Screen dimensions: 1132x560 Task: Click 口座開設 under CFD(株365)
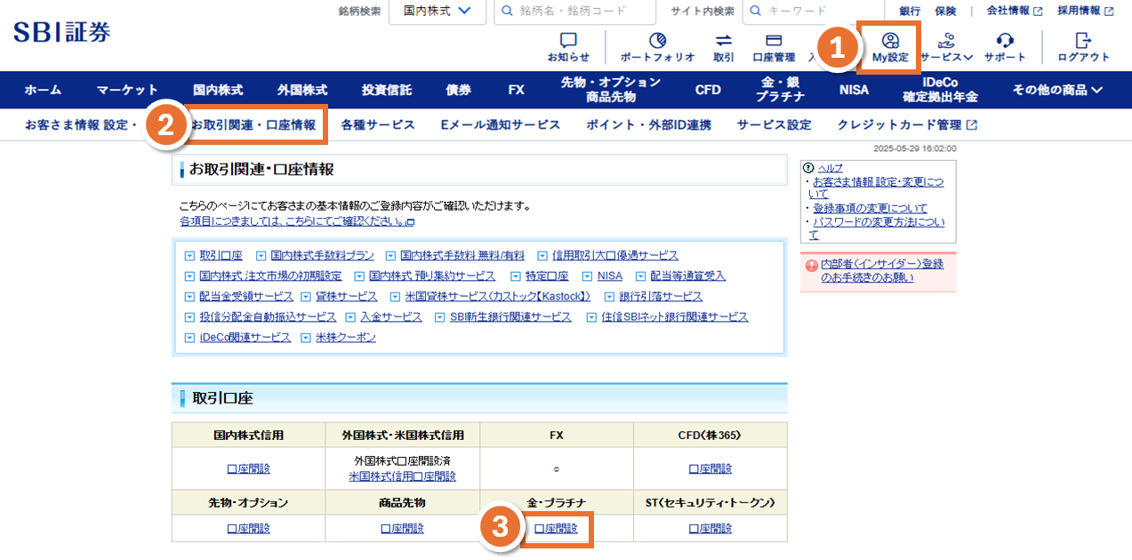tap(711, 468)
